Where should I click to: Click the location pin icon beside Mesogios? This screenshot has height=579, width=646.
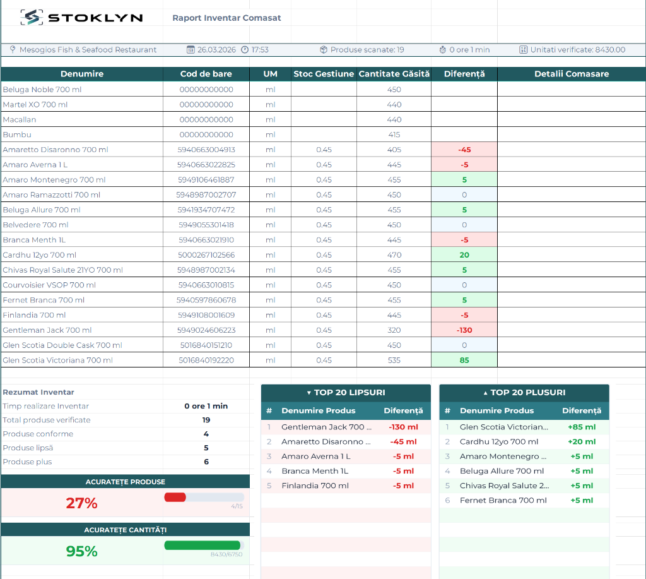[13, 49]
